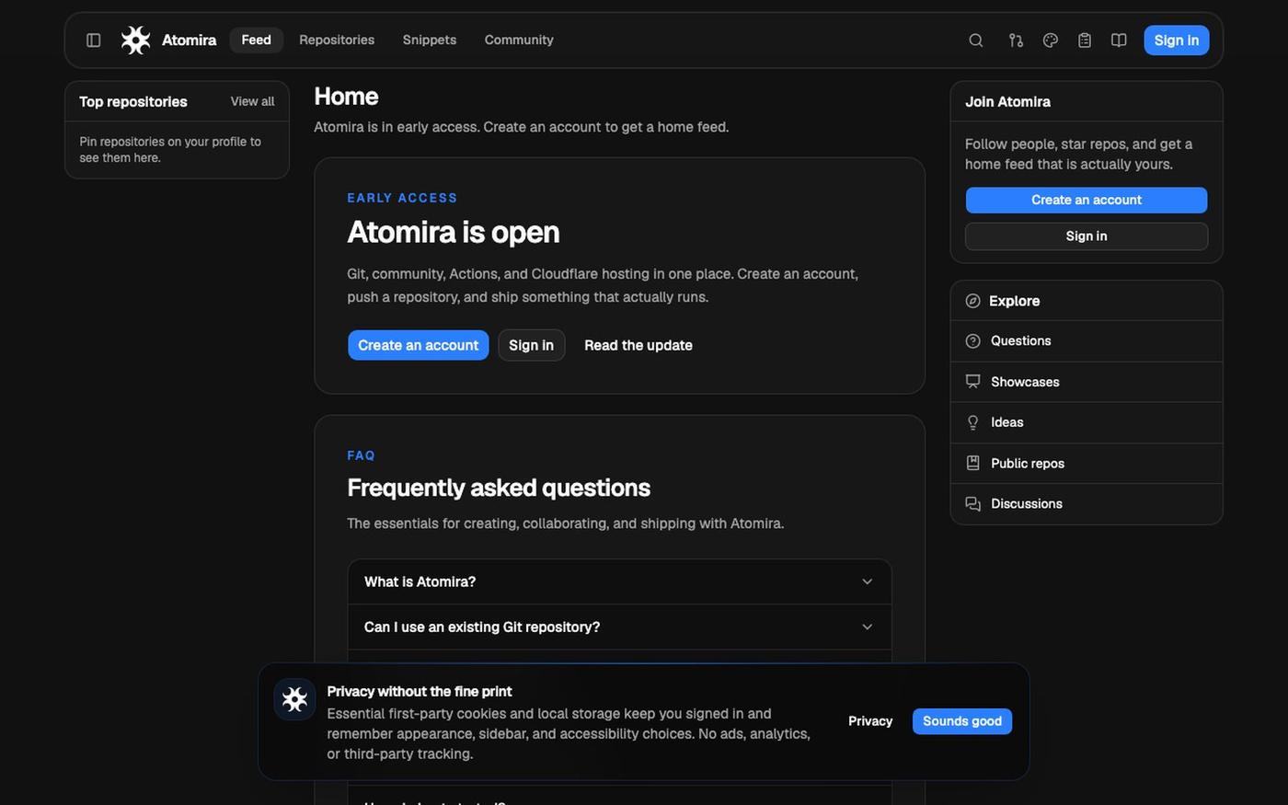Viewport: 1288px width, 805px height.
Task: Open the Privacy link in cookie banner
Action: 870,721
